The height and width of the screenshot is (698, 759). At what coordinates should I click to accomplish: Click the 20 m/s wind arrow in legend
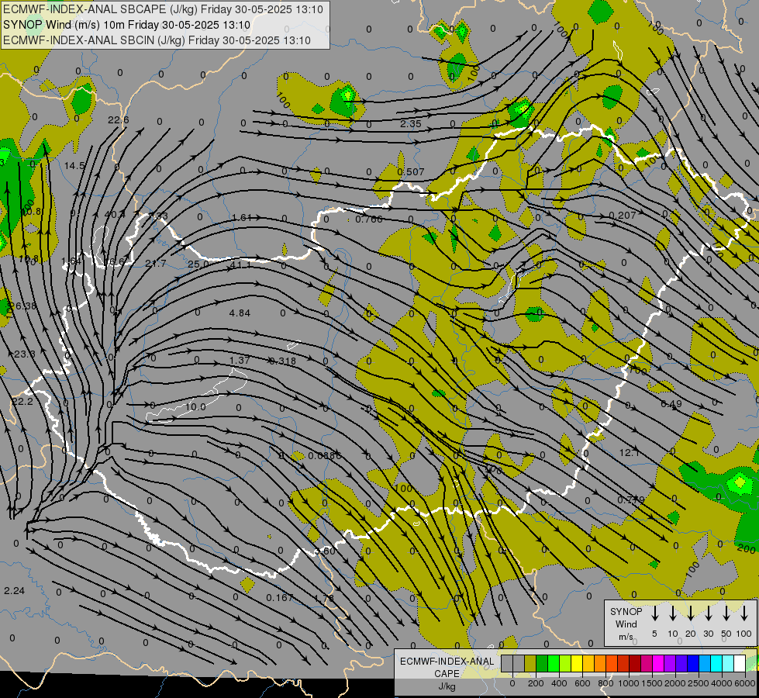690,613
